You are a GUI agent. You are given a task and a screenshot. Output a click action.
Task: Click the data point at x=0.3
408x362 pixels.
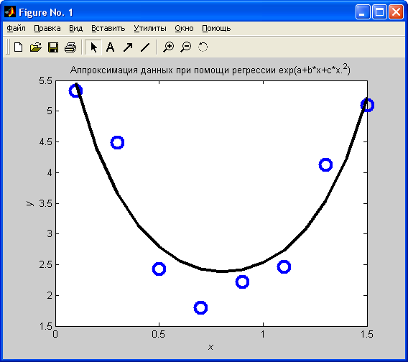tap(117, 143)
